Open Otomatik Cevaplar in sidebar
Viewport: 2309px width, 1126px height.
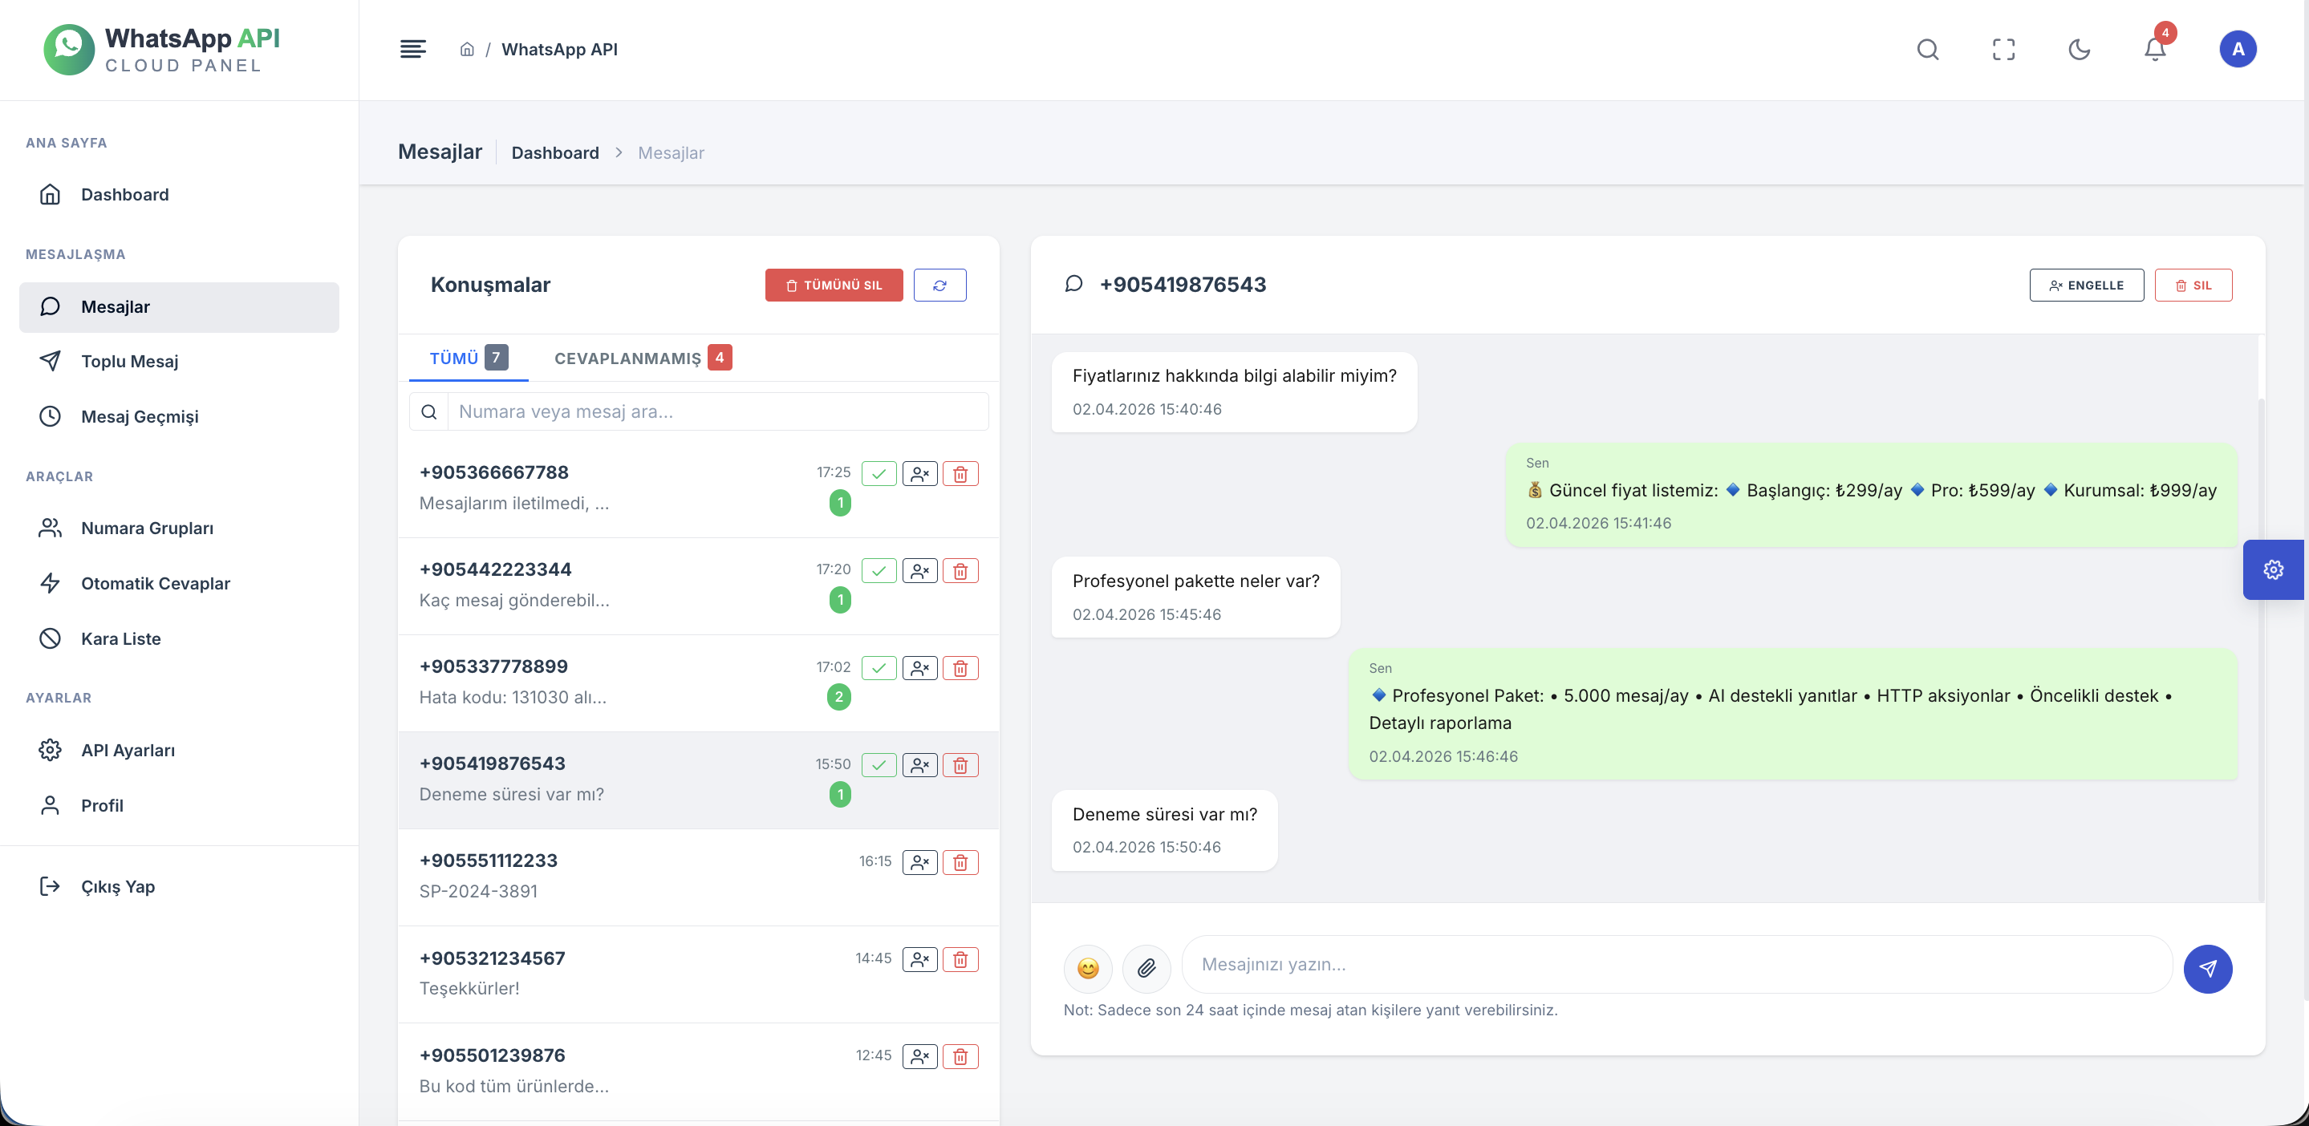pyautogui.click(x=179, y=583)
